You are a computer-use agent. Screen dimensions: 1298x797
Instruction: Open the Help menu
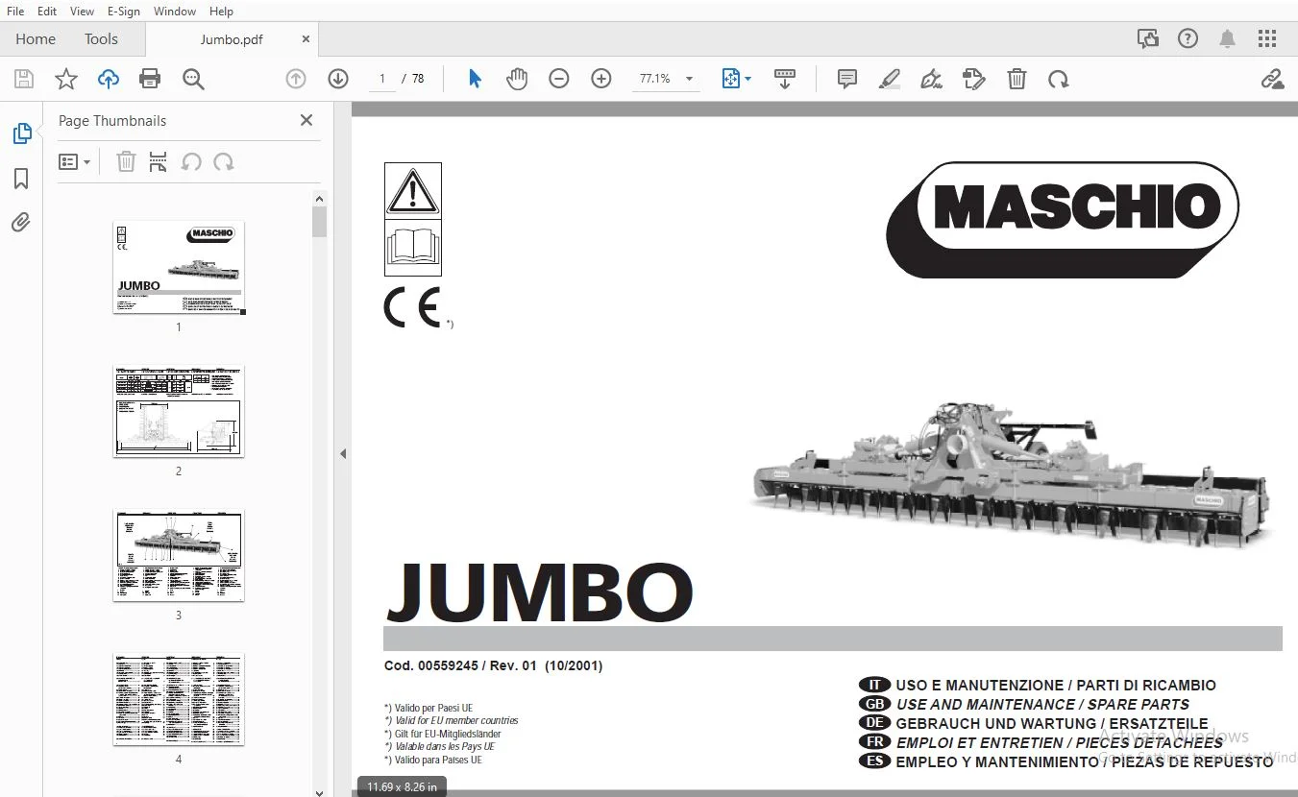pyautogui.click(x=221, y=12)
